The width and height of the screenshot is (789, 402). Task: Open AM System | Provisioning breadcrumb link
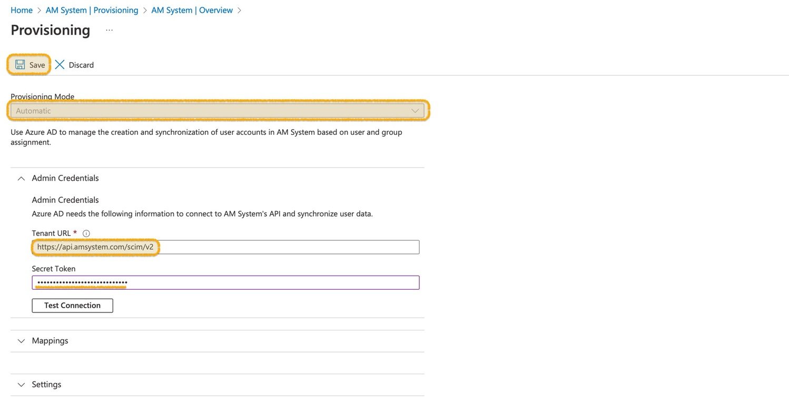pyautogui.click(x=92, y=9)
